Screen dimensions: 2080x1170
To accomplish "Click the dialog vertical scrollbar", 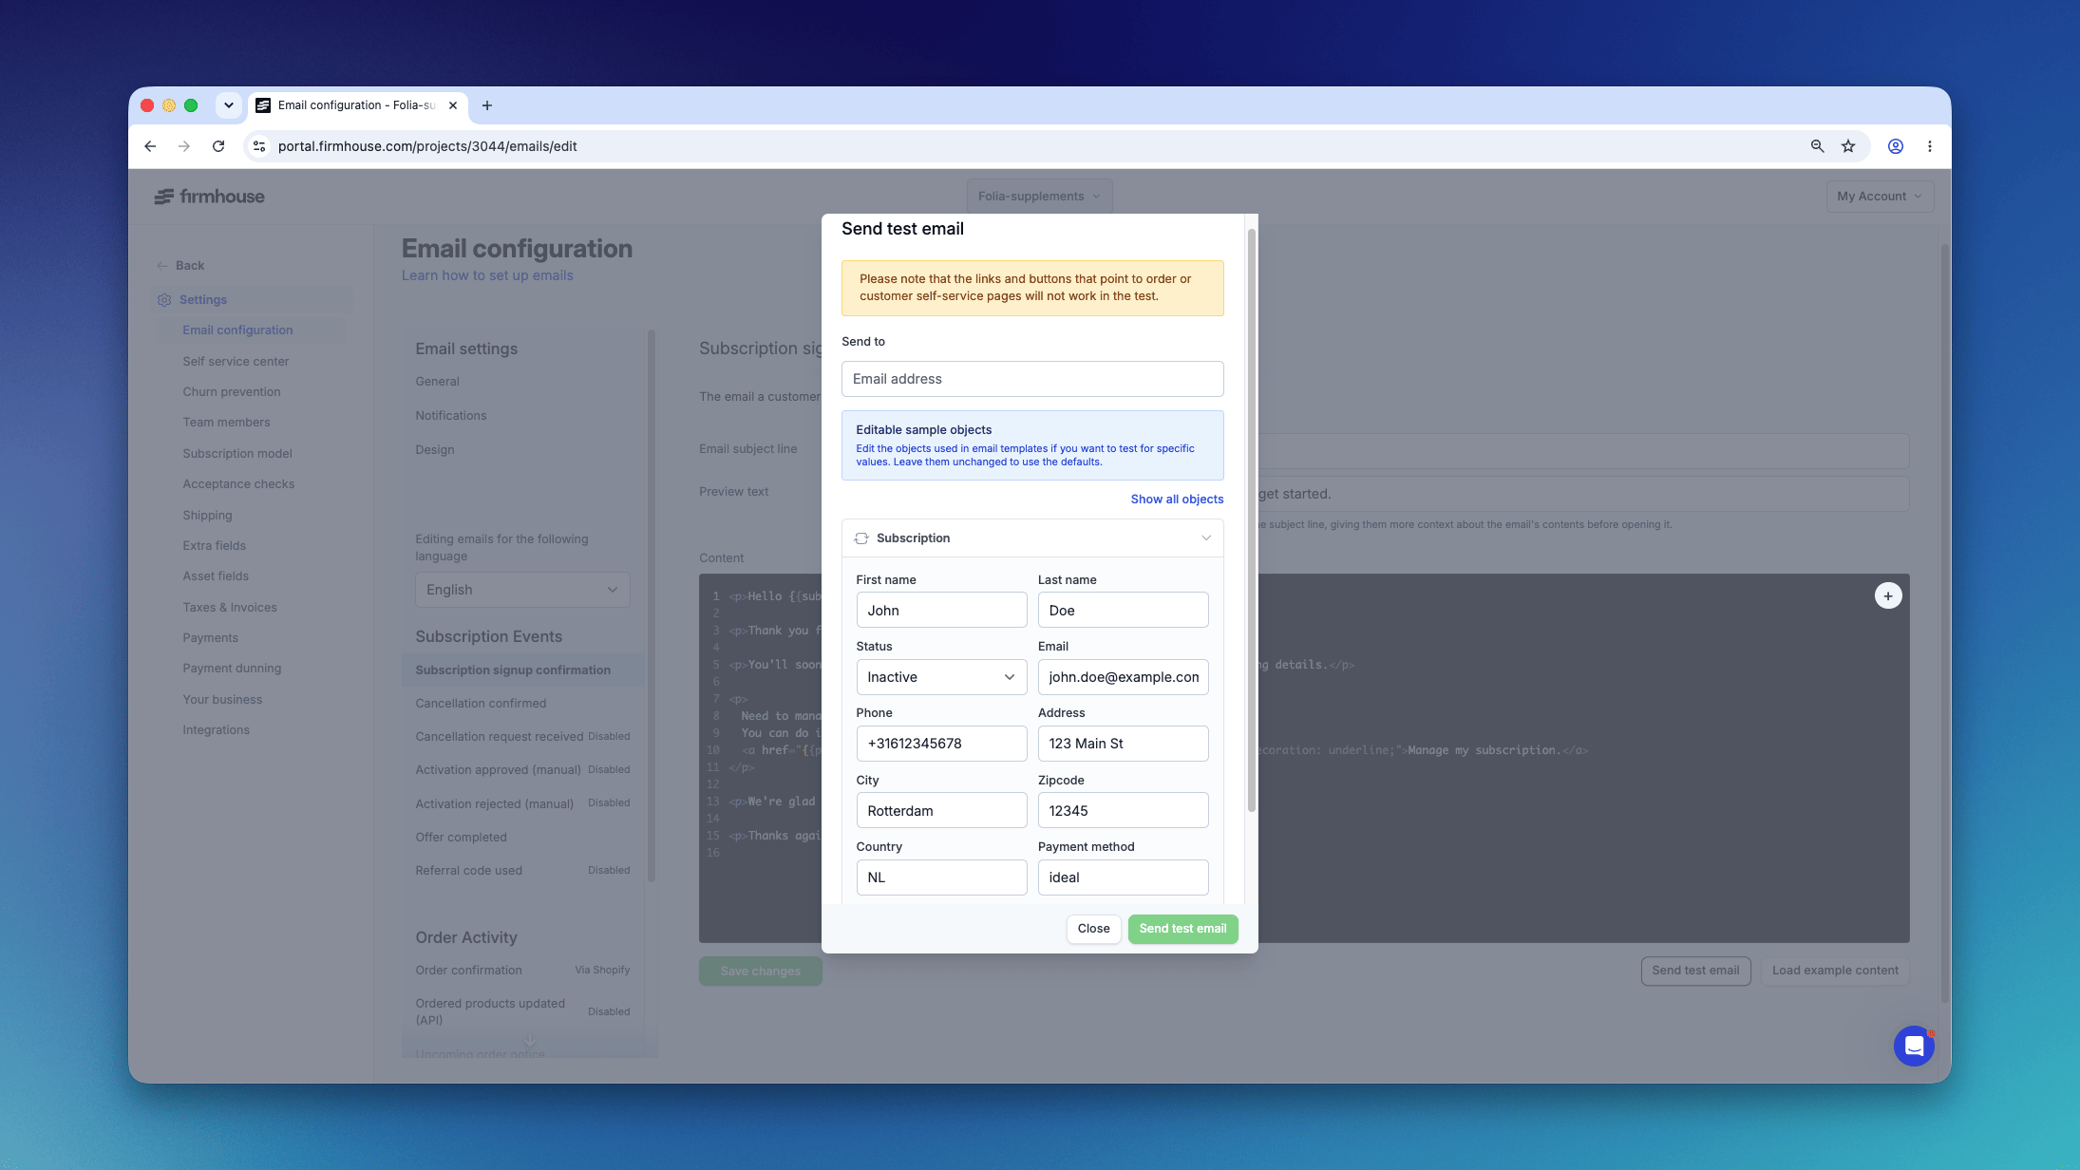I will 1252,520.
